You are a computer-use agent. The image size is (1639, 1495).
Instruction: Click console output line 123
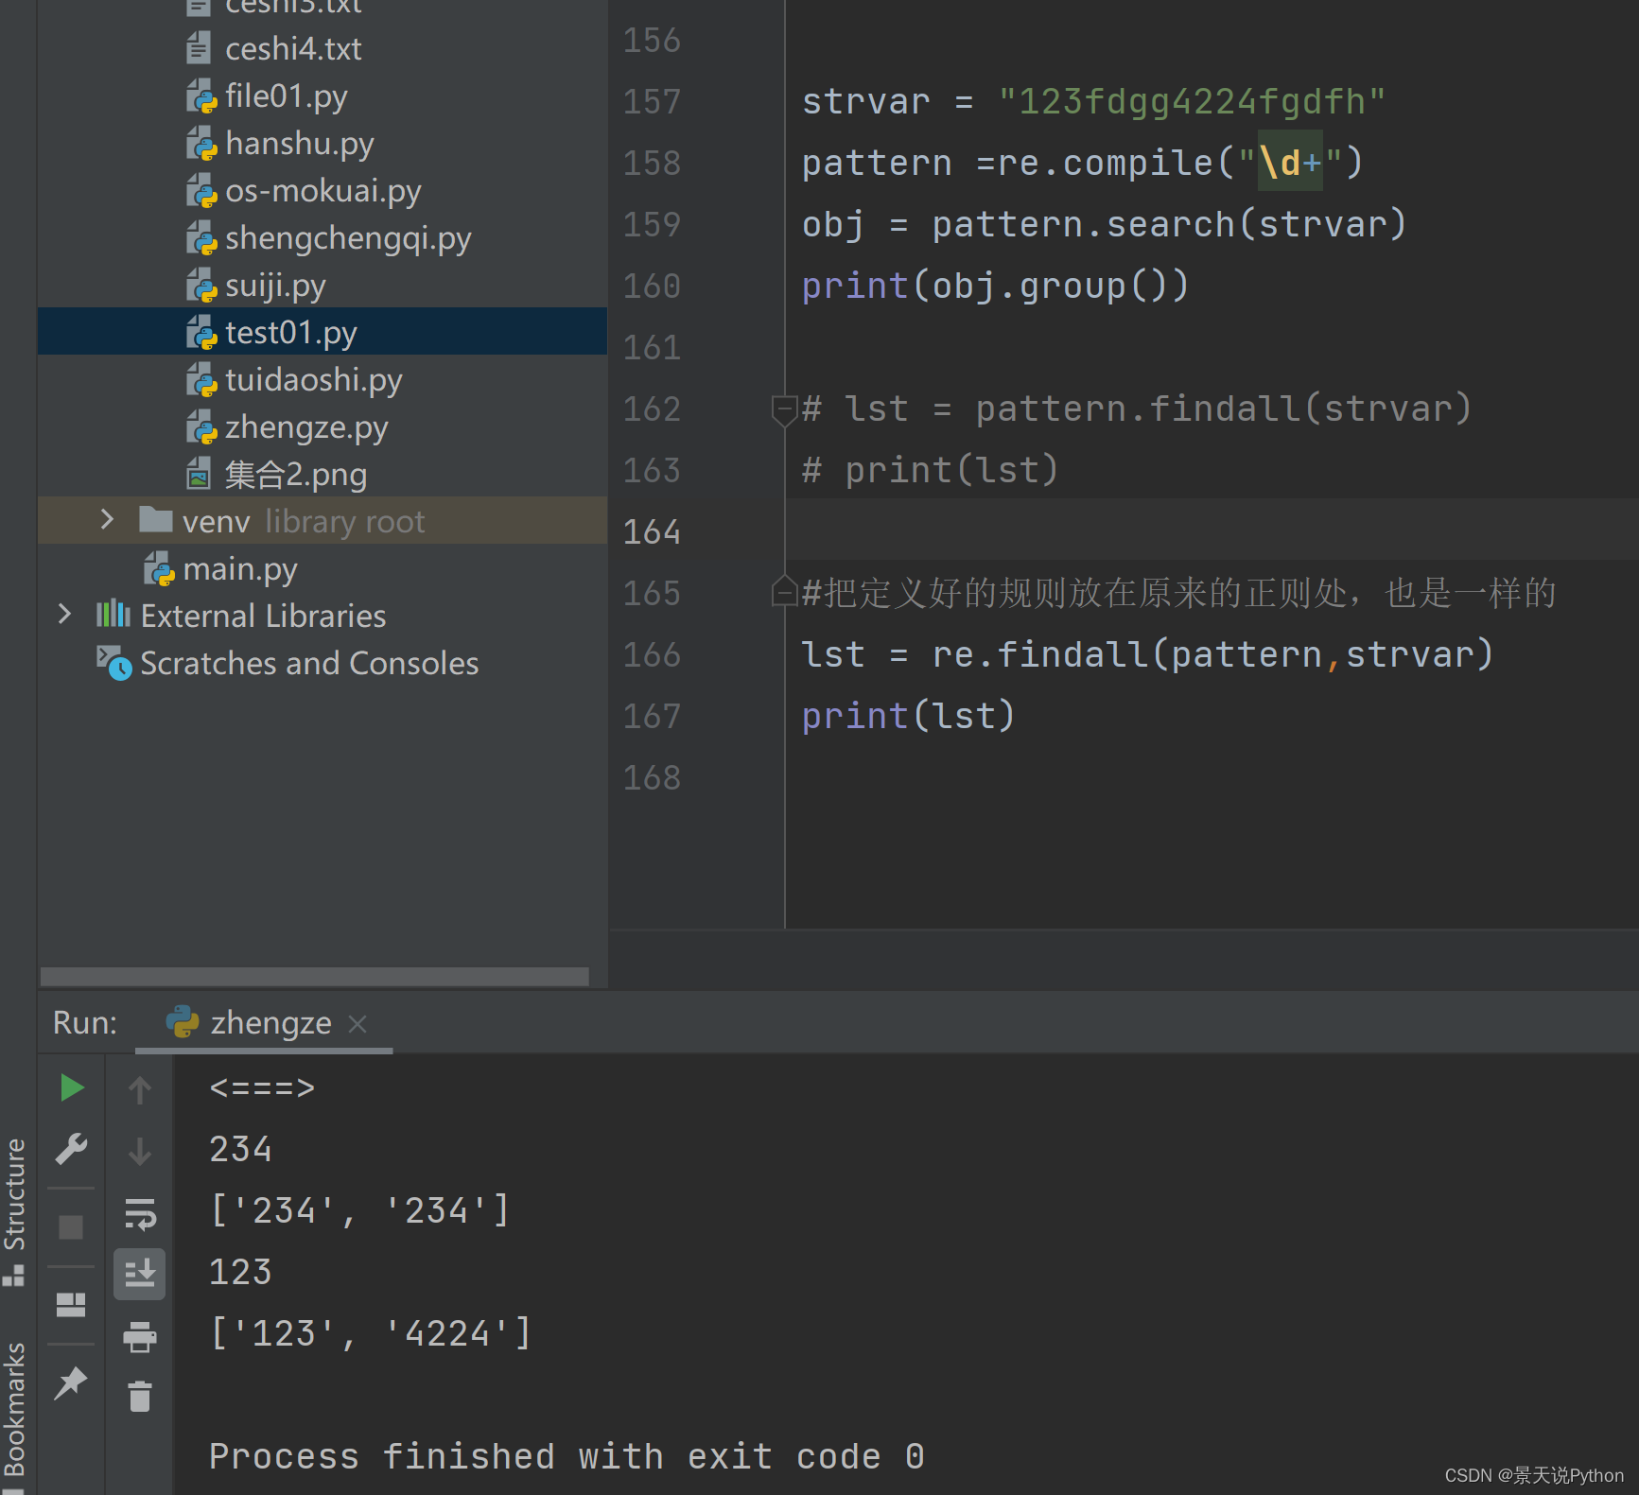click(240, 1272)
